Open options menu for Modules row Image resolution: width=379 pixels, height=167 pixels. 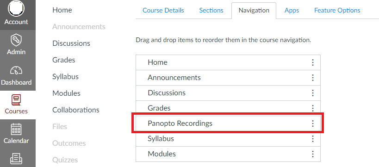pyautogui.click(x=312, y=154)
